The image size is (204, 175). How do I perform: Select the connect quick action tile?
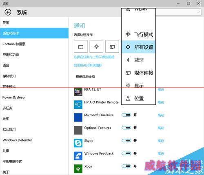pyautogui.click(x=112, y=47)
